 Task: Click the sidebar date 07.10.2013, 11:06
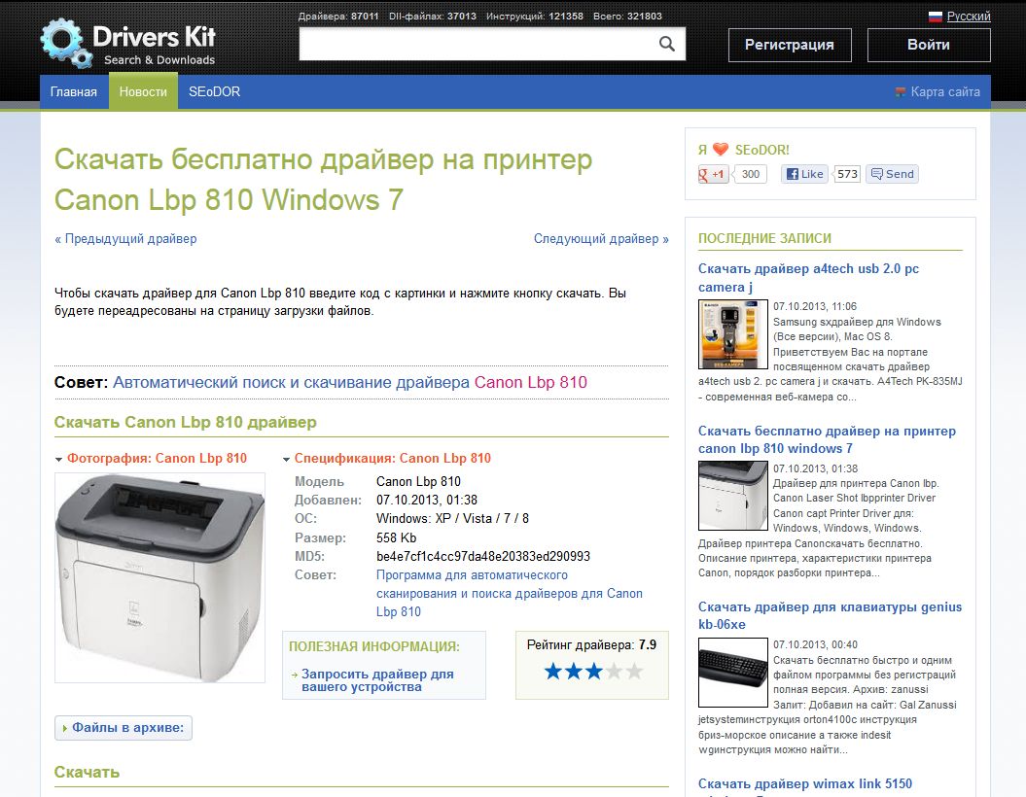815,306
